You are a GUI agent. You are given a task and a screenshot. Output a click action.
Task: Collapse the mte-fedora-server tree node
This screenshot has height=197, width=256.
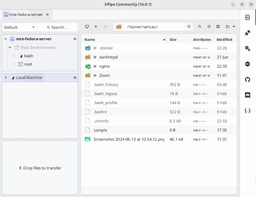(6, 39)
